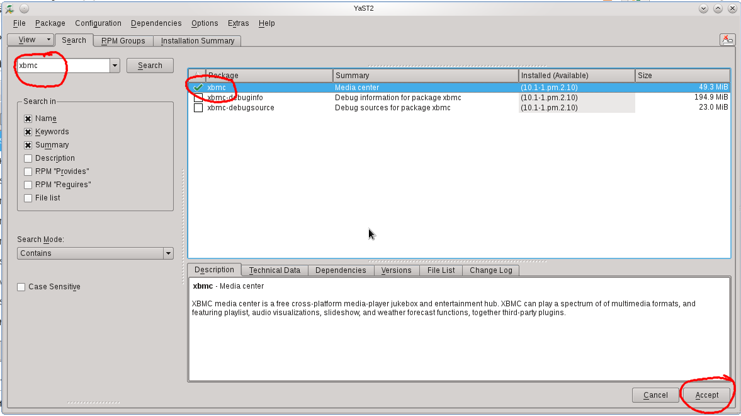This screenshot has width=741, height=416.
Task: Click the 'Media center' summary cell
Action: 357,88
